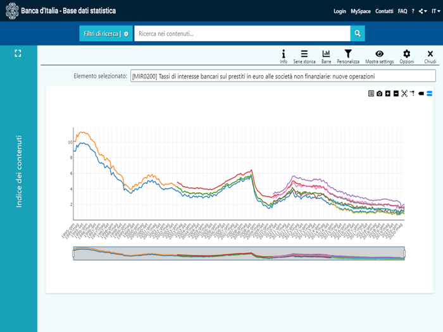This screenshot has width=443, height=332.
Task: Close the chart with Chiudi
Action: [430, 56]
